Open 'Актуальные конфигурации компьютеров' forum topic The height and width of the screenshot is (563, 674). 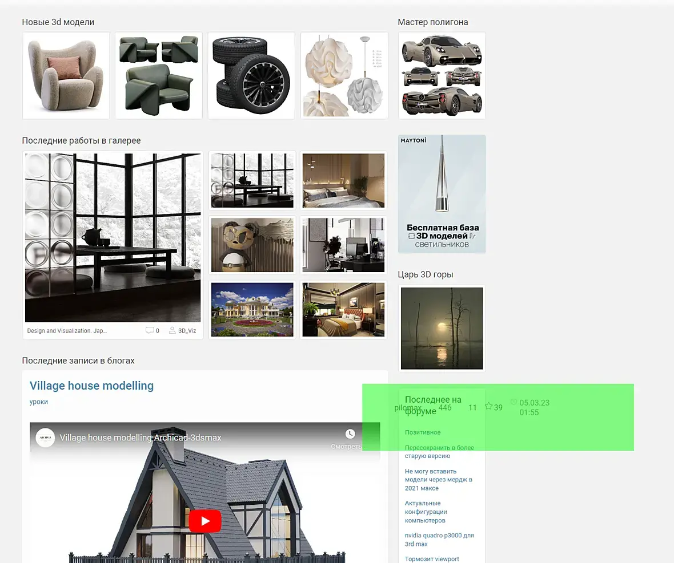426,512
